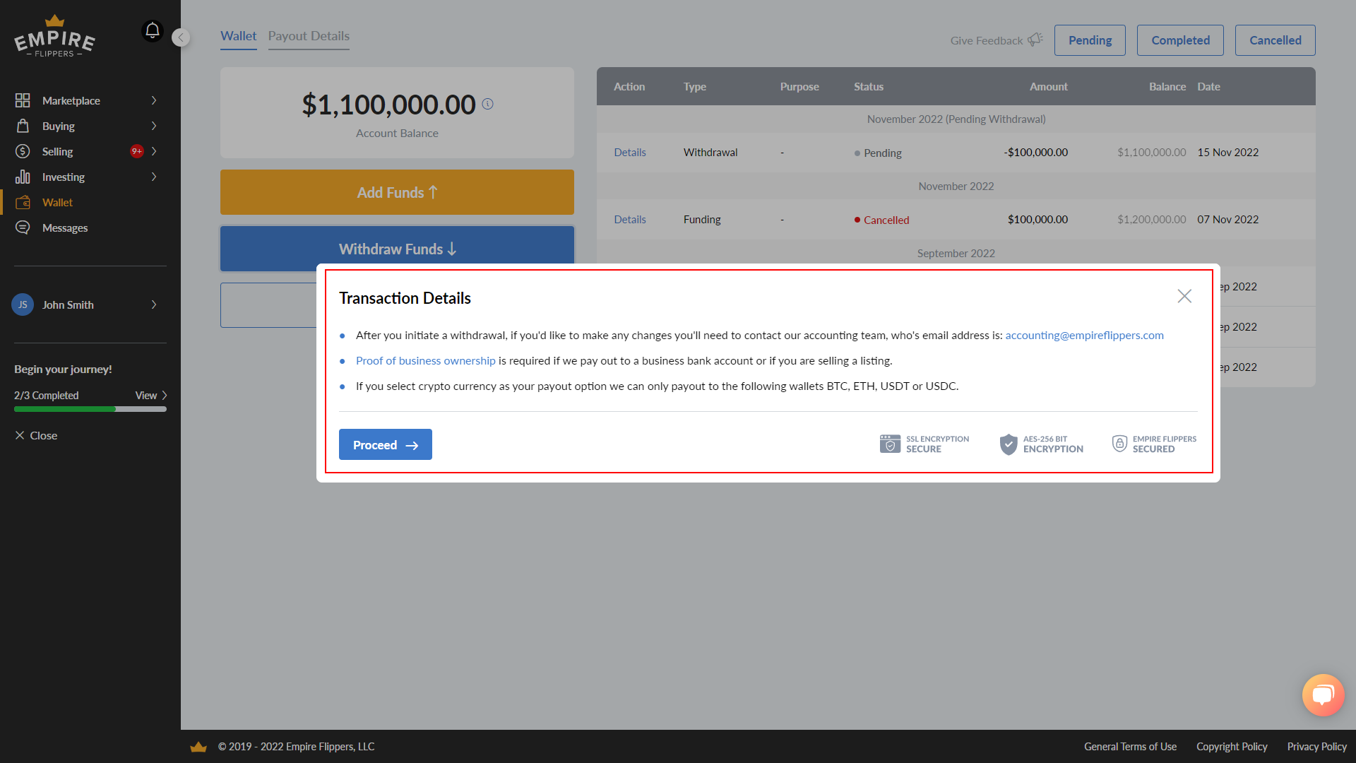Click the -$100,000.00 withdrawal amount

tap(1035, 152)
